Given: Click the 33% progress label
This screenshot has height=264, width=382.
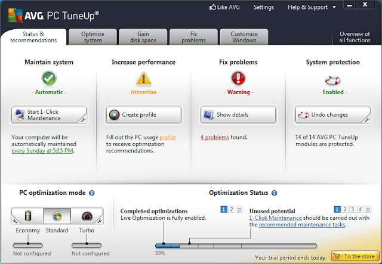Looking at the screenshot, I should 160,253.
